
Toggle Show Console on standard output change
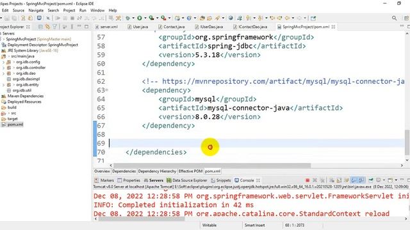click(354, 180)
